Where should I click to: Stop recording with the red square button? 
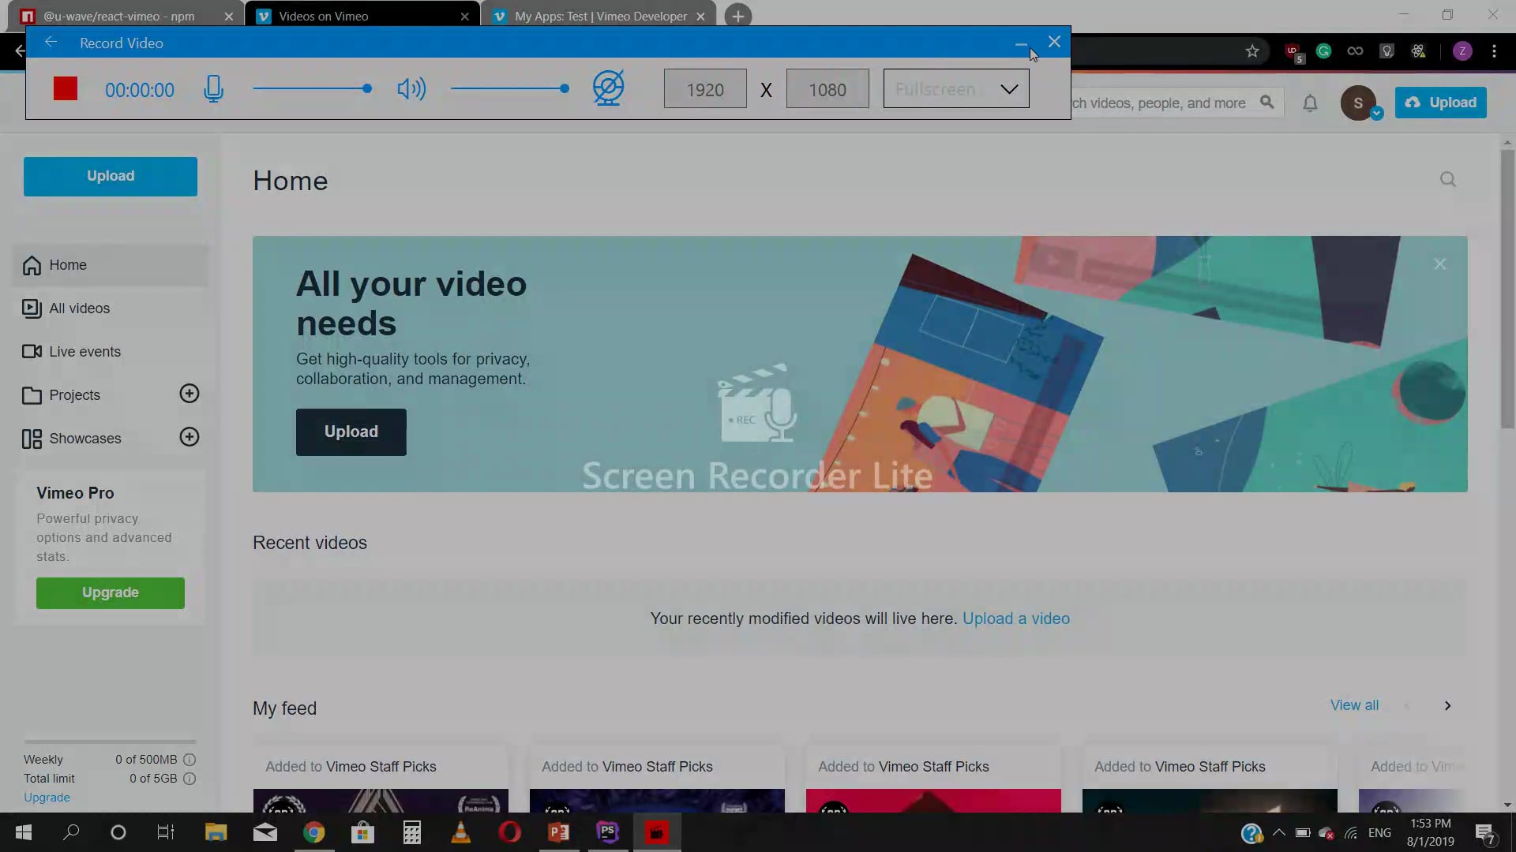coord(66,88)
